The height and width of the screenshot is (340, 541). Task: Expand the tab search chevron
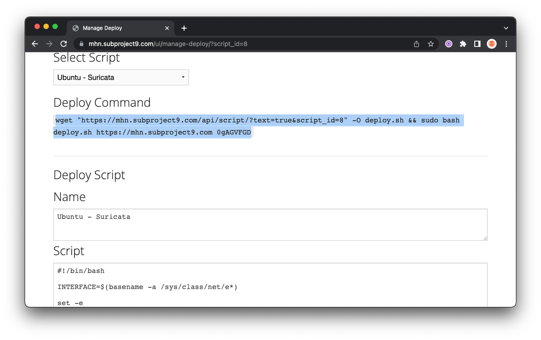point(506,28)
